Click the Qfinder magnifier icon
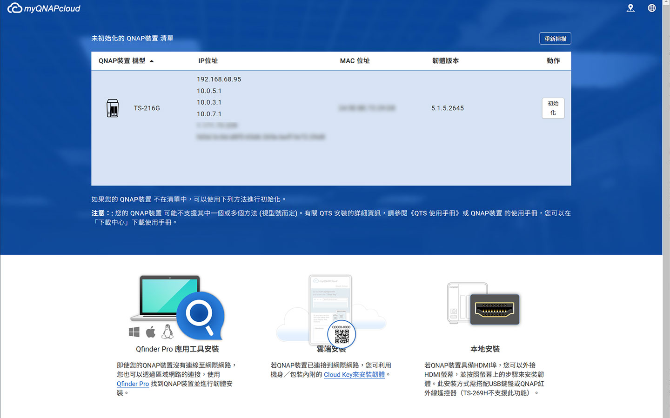 point(201,315)
